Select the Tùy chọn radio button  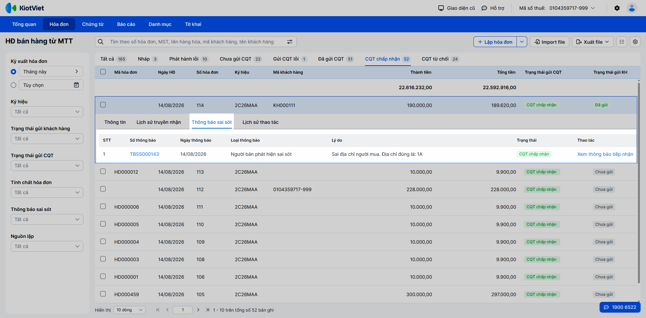pyautogui.click(x=13, y=85)
